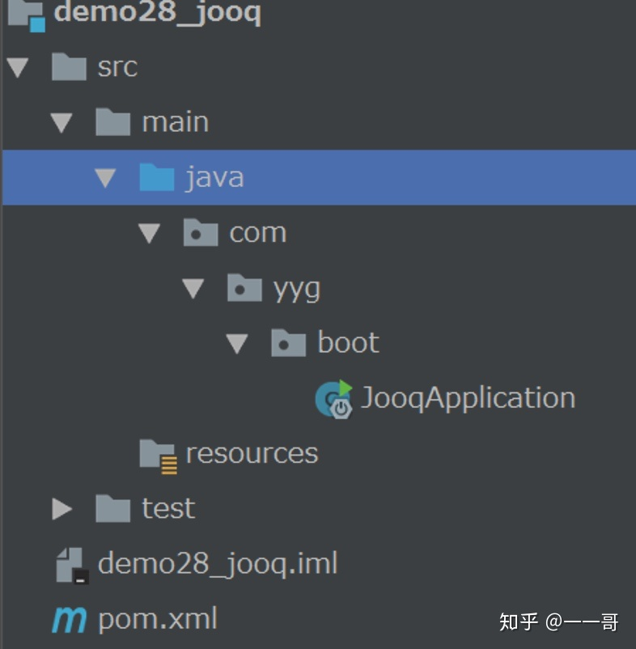Expand the test folder

[61, 508]
